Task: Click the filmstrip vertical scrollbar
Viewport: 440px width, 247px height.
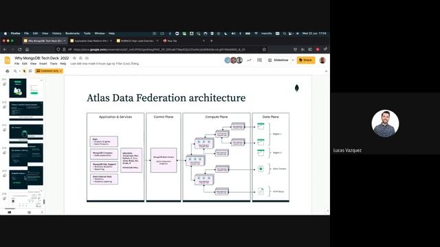Action: pos(44,201)
